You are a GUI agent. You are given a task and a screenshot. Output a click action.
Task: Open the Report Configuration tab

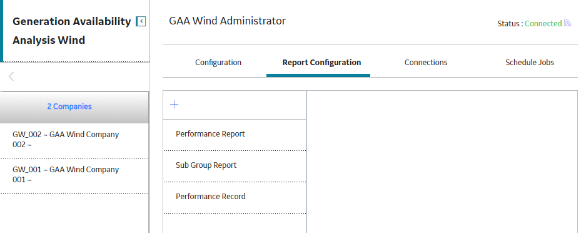[x=322, y=63]
